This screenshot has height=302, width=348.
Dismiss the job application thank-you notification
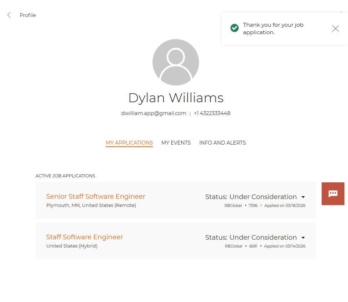coord(335,29)
